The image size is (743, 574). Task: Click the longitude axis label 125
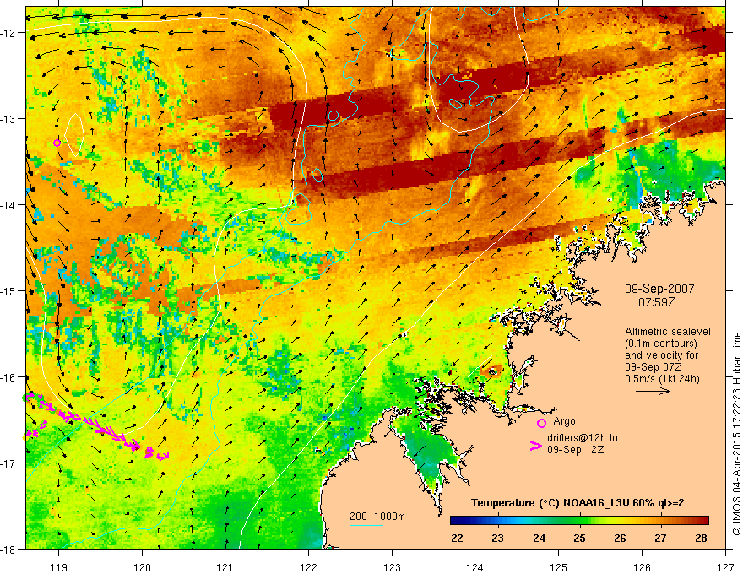[x=559, y=567]
